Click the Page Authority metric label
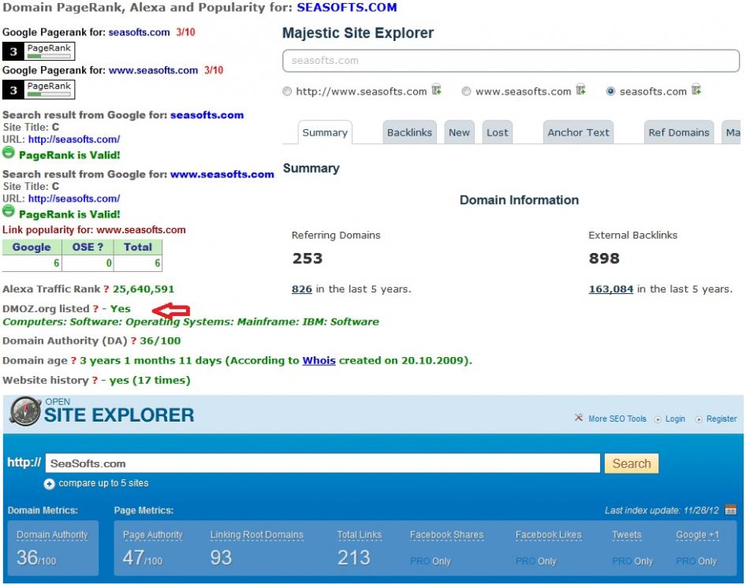 point(153,534)
